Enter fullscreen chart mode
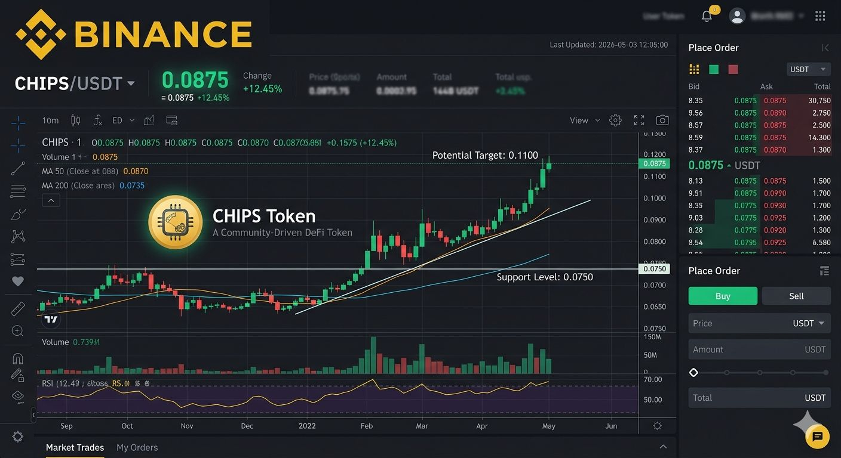Viewport: 841px width, 458px height. pos(639,120)
